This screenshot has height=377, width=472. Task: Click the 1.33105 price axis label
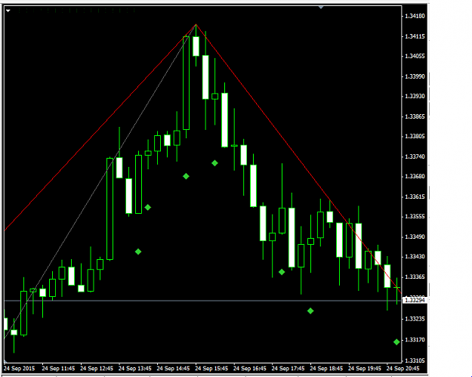(415, 360)
